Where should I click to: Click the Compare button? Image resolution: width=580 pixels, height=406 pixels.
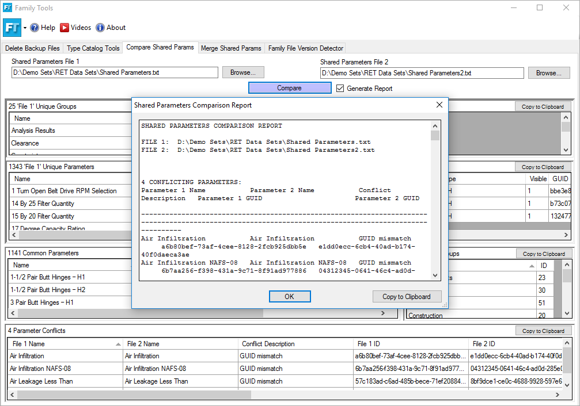pos(290,88)
